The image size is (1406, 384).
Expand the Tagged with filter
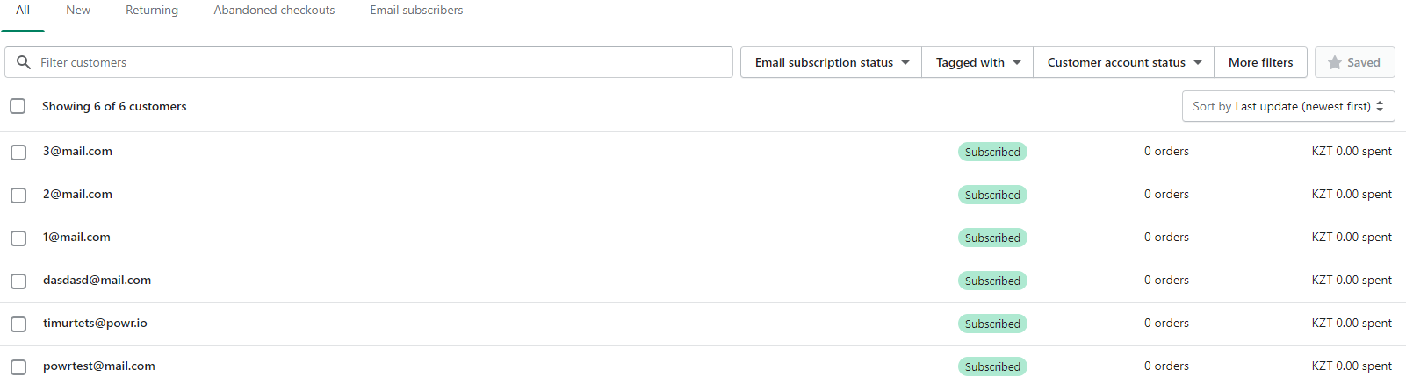(x=977, y=62)
